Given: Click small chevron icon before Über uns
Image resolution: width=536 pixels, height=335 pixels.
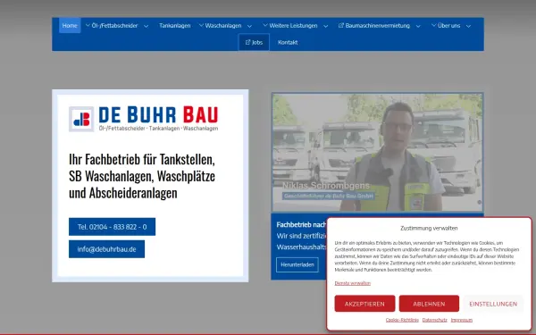Looking at the screenshot, I should pyautogui.click(x=433, y=25).
